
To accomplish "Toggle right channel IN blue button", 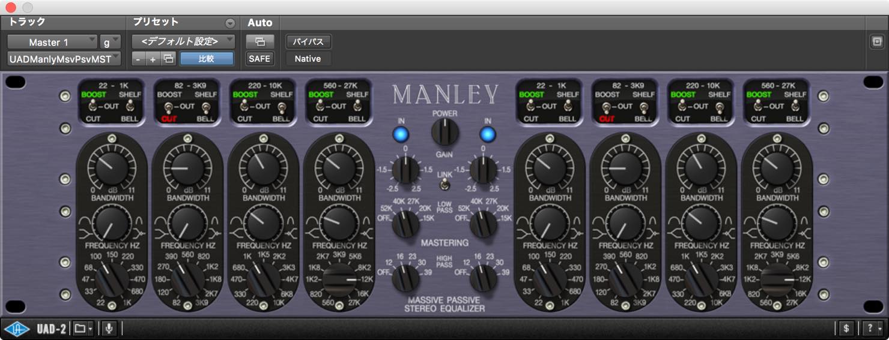I will coord(488,134).
